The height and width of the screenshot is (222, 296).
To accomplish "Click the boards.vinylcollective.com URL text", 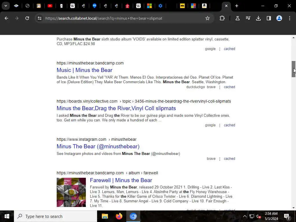I will coord(87,101).
